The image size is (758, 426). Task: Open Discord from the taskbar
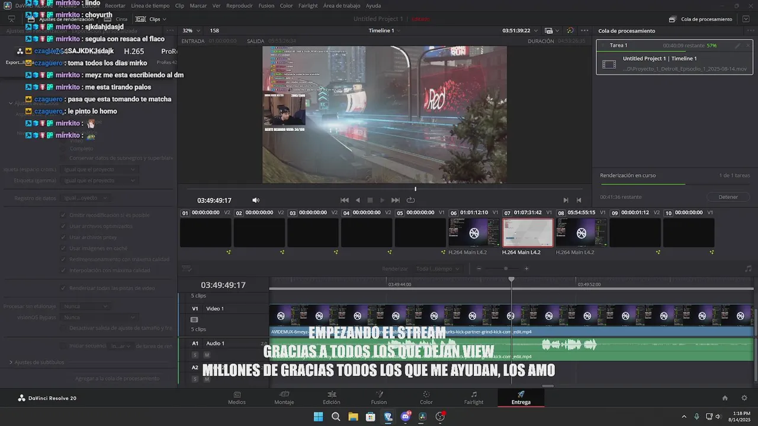coord(406,417)
